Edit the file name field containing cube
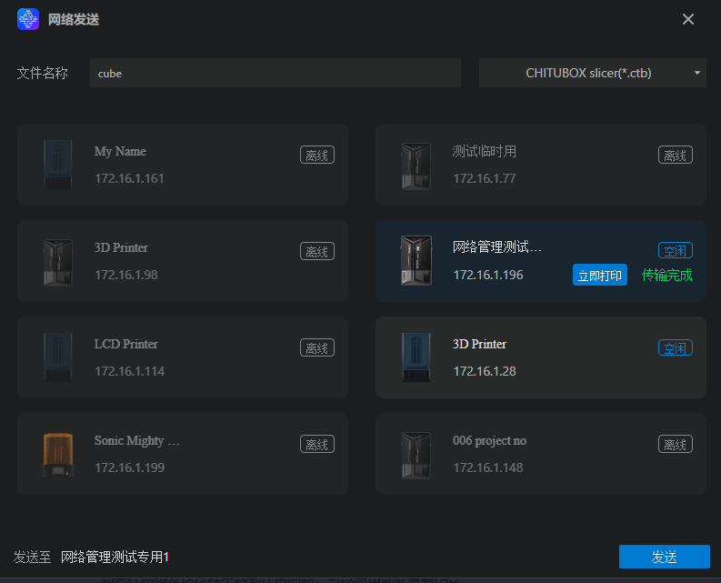This screenshot has width=721, height=583. click(275, 73)
